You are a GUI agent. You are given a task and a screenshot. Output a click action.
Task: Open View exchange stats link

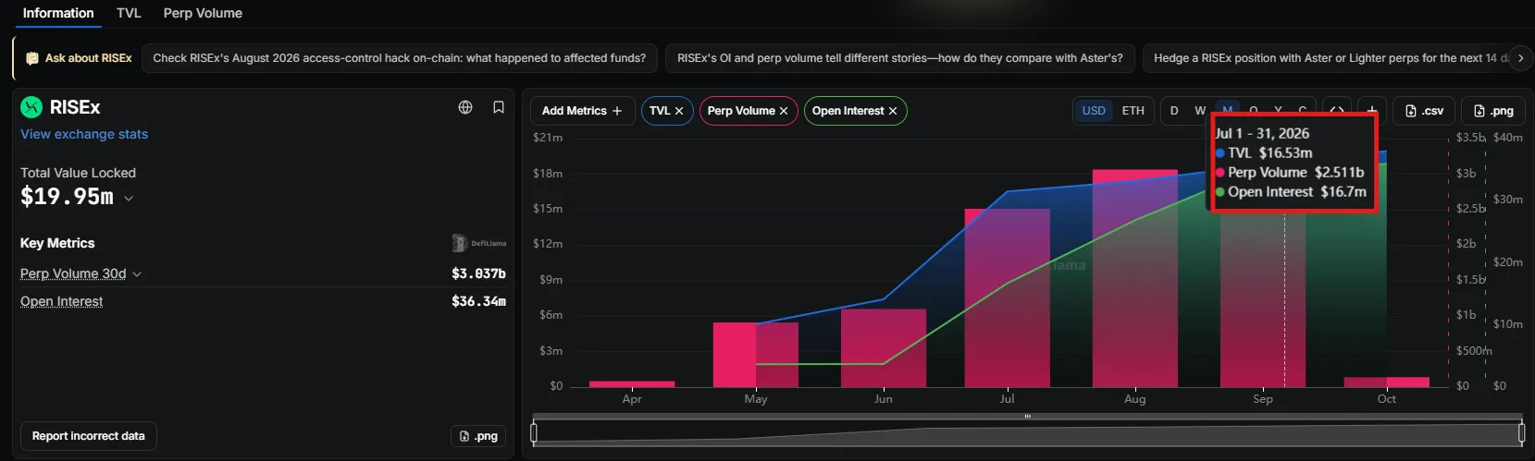(84, 134)
